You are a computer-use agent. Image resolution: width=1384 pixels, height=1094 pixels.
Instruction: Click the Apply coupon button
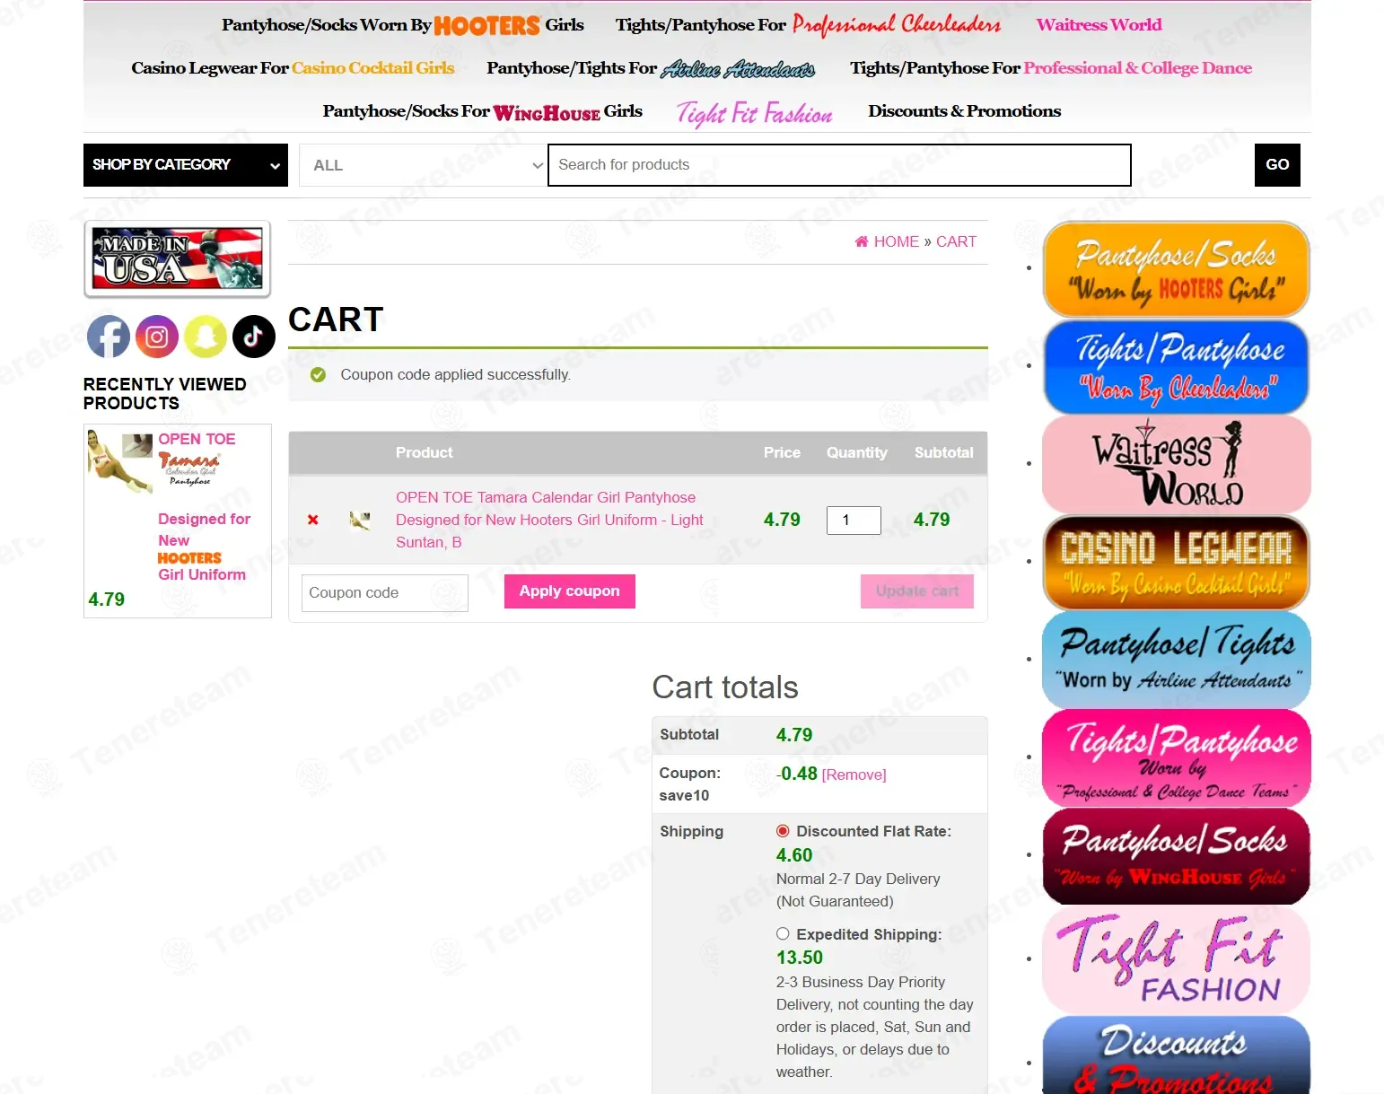tap(570, 591)
